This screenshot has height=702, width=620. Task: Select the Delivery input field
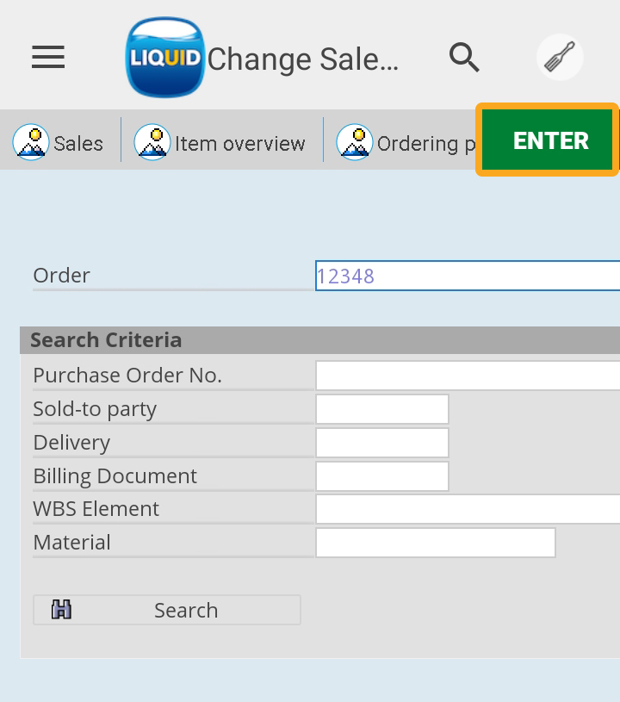pyautogui.click(x=382, y=443)
